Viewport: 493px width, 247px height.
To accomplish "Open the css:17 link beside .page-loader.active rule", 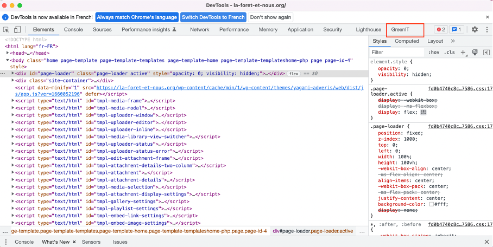I will click(x=460, y=89).
